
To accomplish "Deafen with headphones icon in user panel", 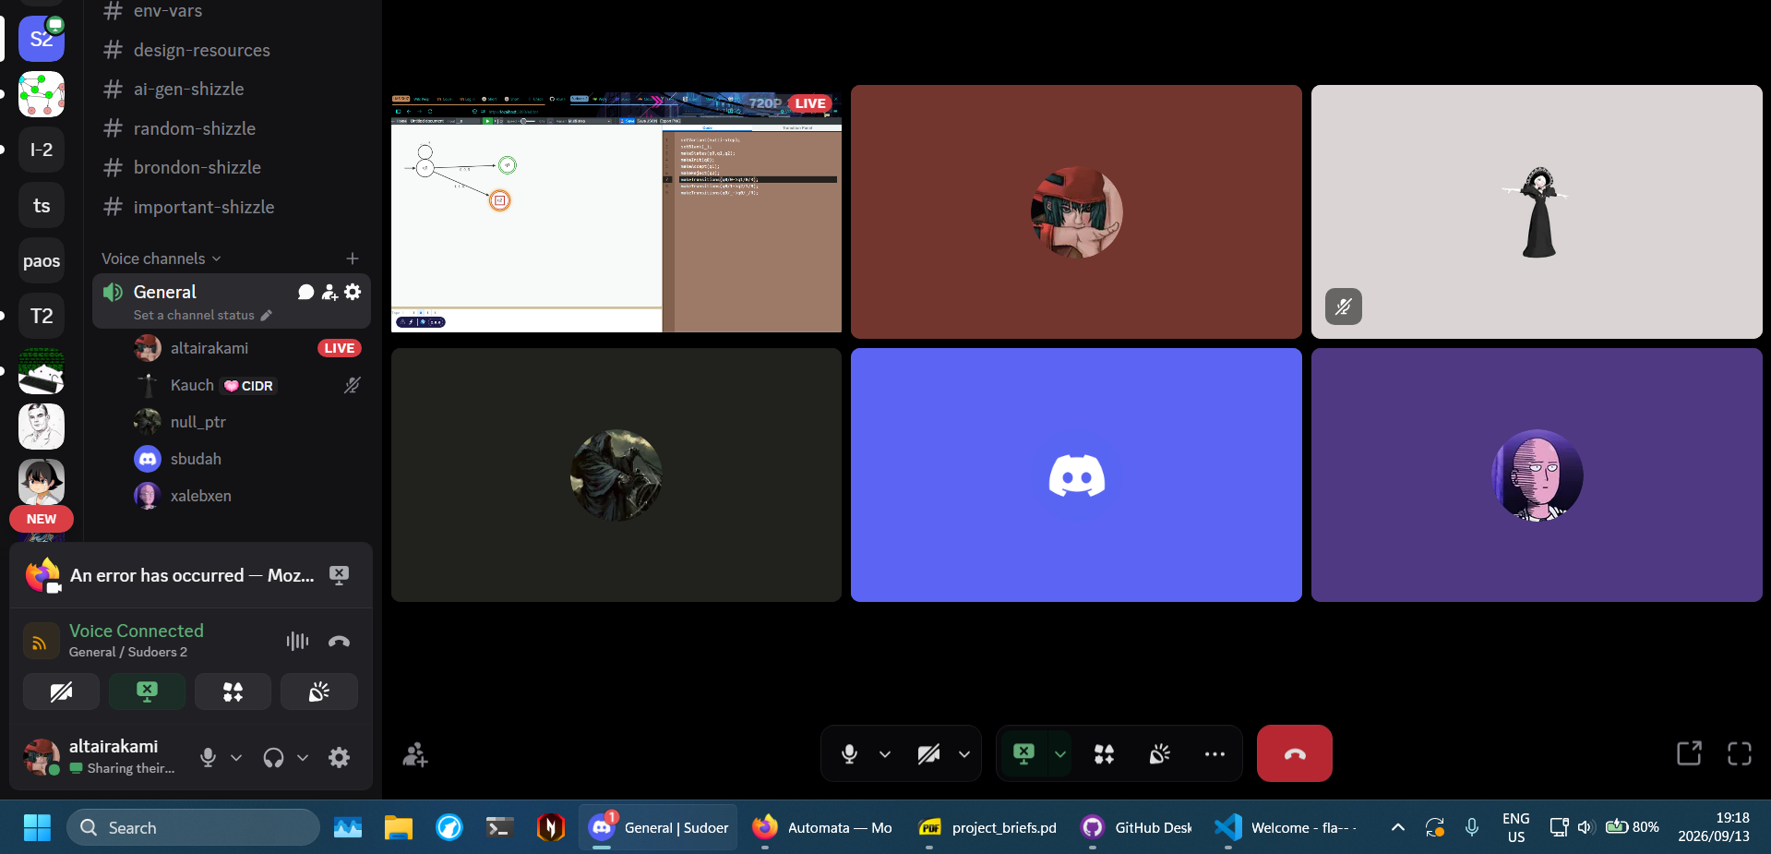I will tap(273, 757).
